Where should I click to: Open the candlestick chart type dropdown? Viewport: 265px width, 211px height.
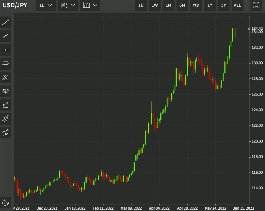pos(68,5)
